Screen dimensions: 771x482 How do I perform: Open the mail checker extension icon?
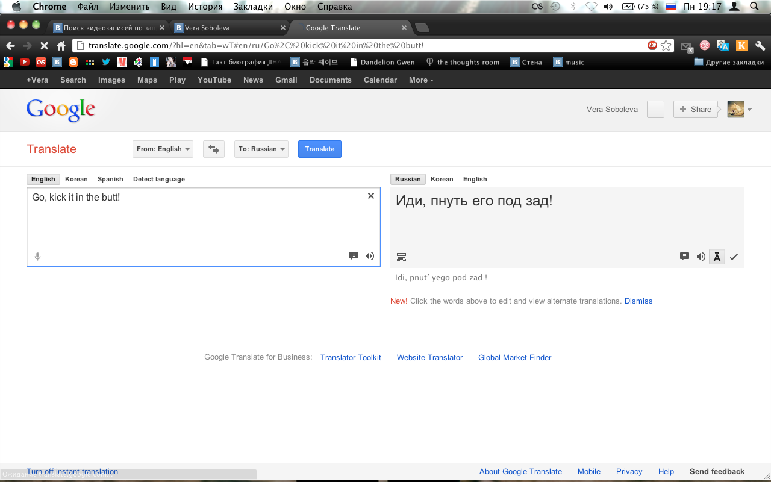(x=686, y=46)
